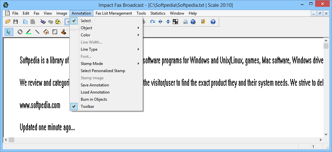Open the View menu

click(48, 13)
